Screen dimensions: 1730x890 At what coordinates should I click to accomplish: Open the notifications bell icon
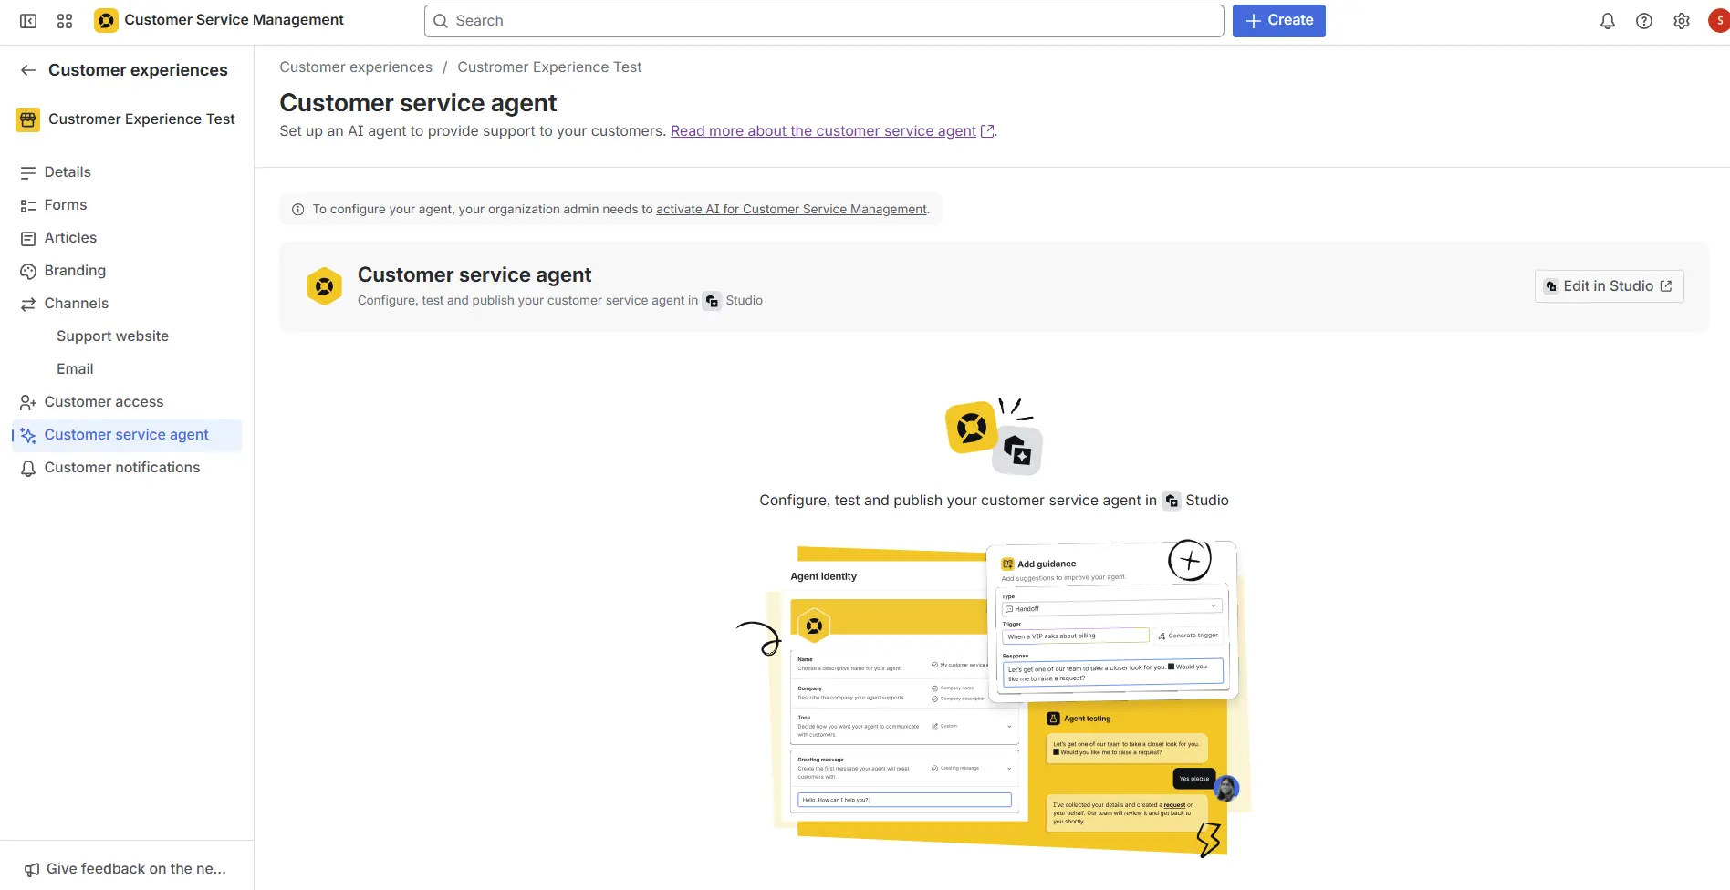(1607, 21)
